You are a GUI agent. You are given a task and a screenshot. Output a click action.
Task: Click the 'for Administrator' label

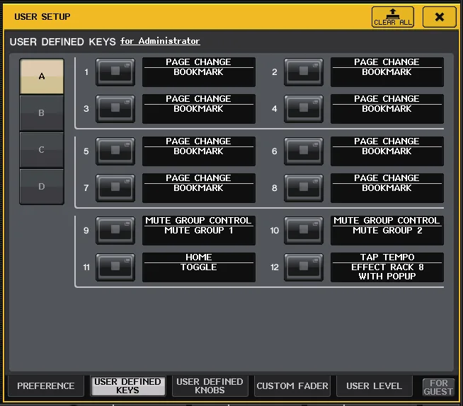click(x=160, y=41)
